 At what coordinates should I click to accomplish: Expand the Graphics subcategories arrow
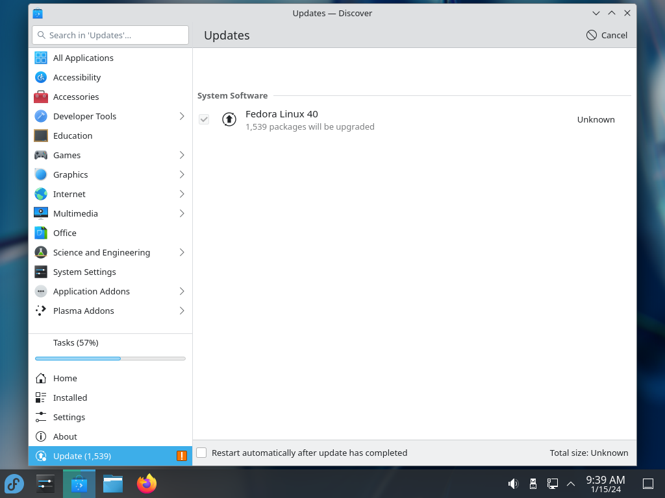point(182,175)
